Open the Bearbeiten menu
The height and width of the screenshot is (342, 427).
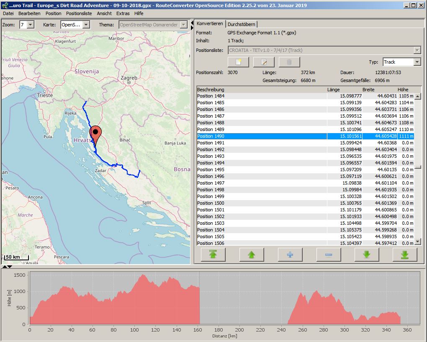[x=29, y=13]
